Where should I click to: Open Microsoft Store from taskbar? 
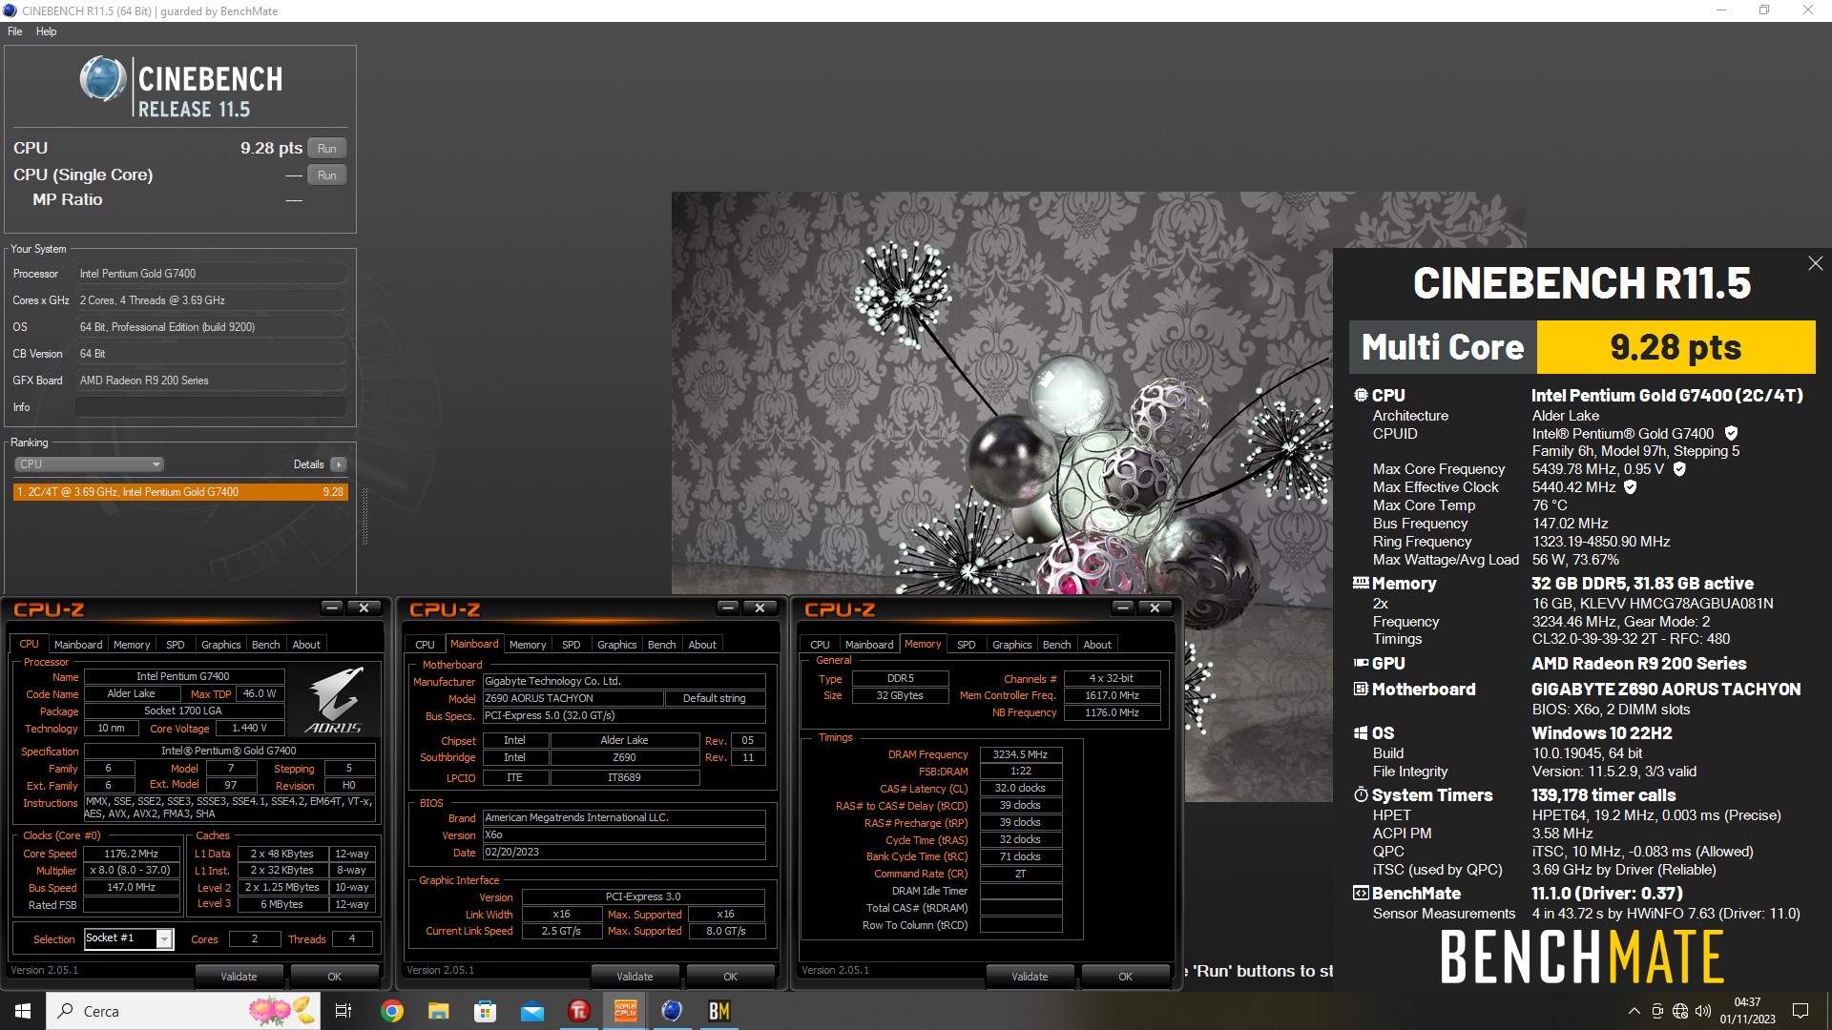[x=485, y=1011]
